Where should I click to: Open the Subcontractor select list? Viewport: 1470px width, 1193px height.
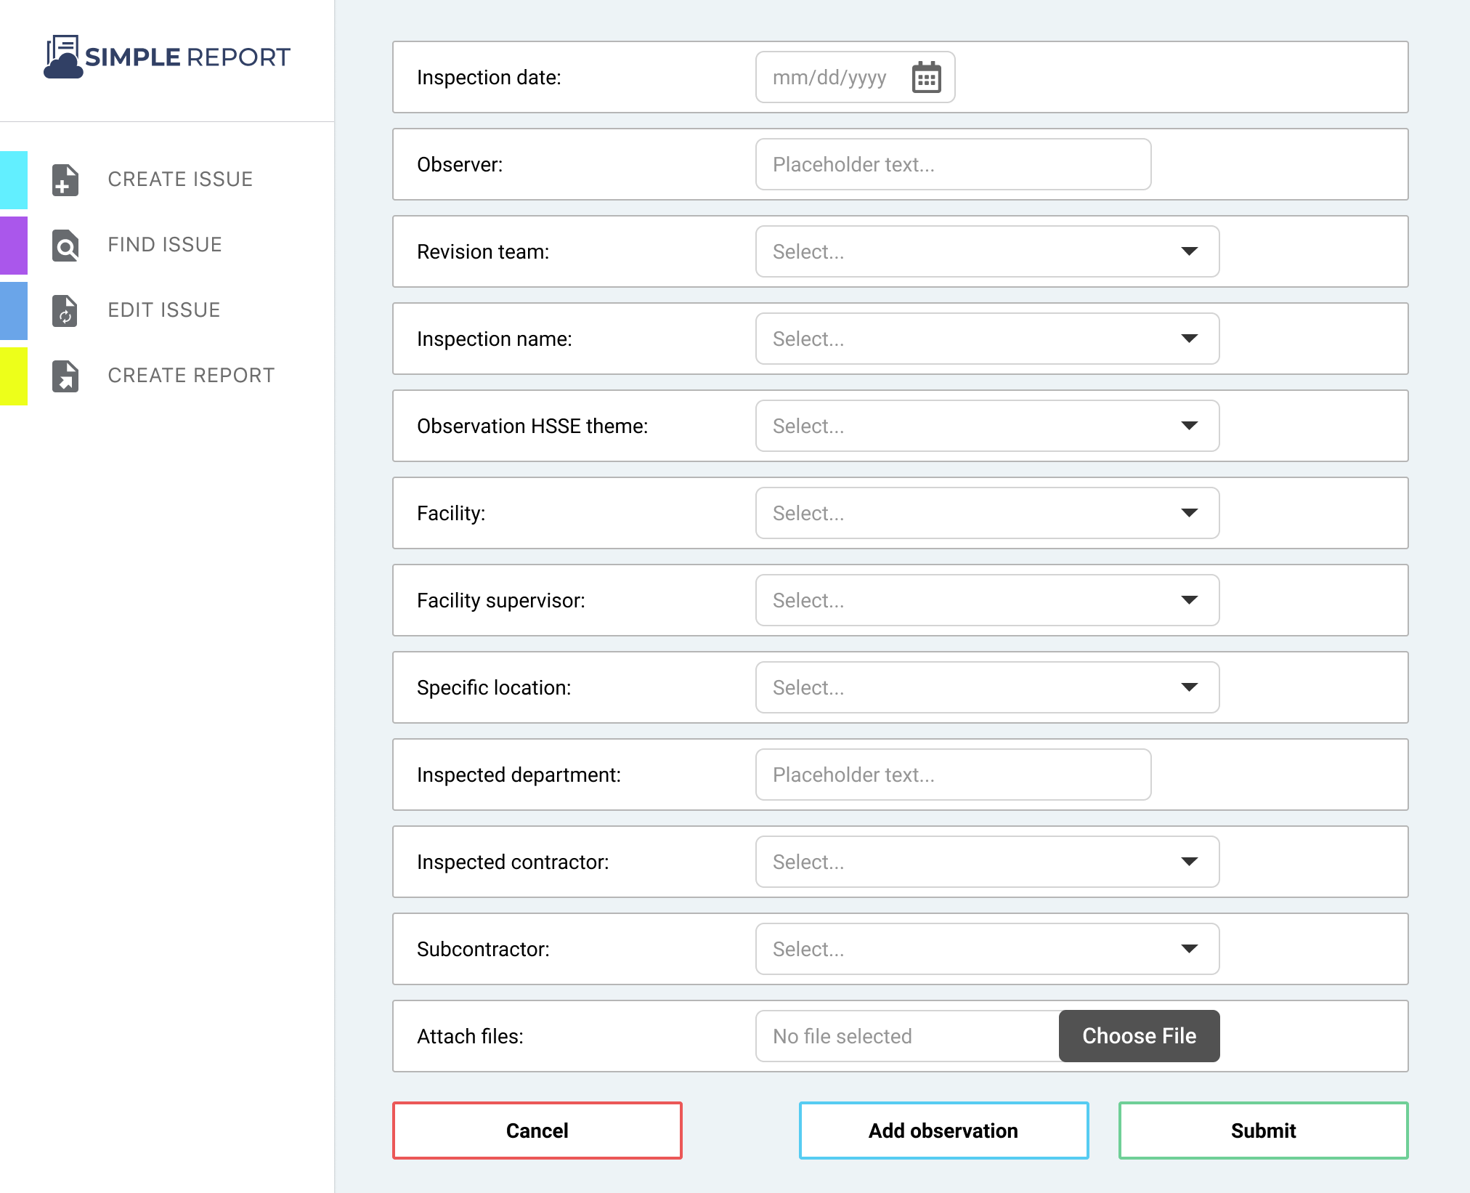[986, 949]
